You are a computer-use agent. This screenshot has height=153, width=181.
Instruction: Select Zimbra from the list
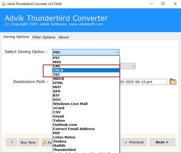(86, 141)
